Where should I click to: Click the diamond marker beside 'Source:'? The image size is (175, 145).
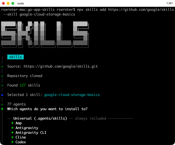[2, 67]
